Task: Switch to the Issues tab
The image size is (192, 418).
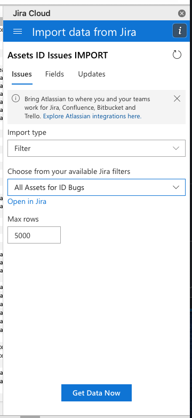Action: (22, 74)
